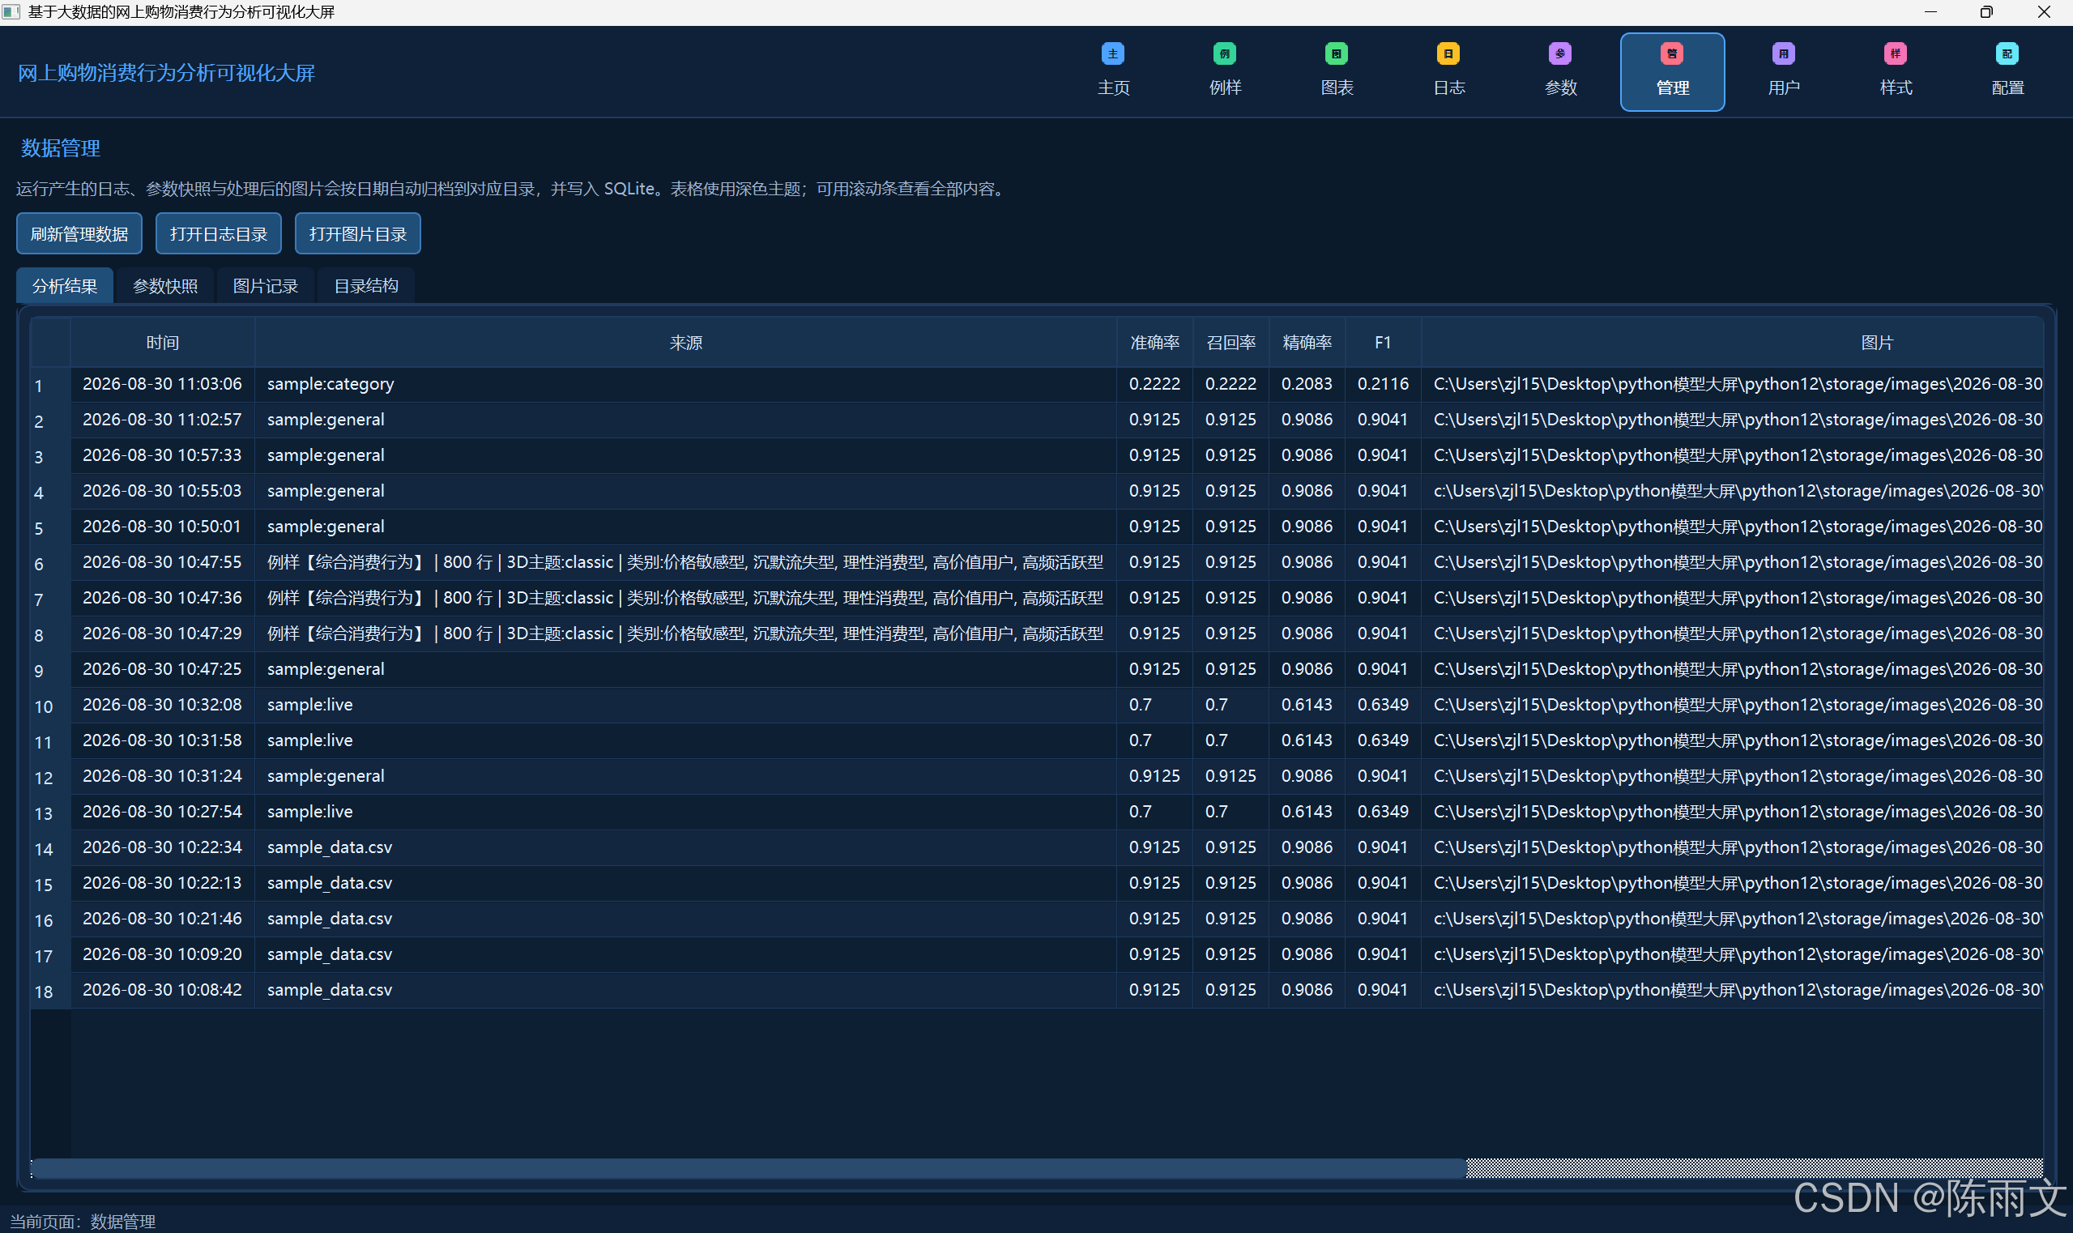This screenshot has width=2073, height=1233.
Task: Click the 数据管理 section heading
Action: click(x=61, y=148)
